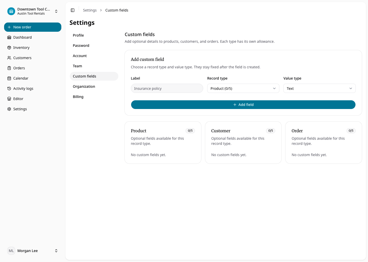Click the Settings gear icon

coord(9,109)
